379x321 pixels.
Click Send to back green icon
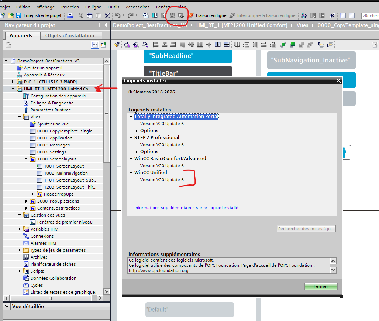tap(292, 45)
